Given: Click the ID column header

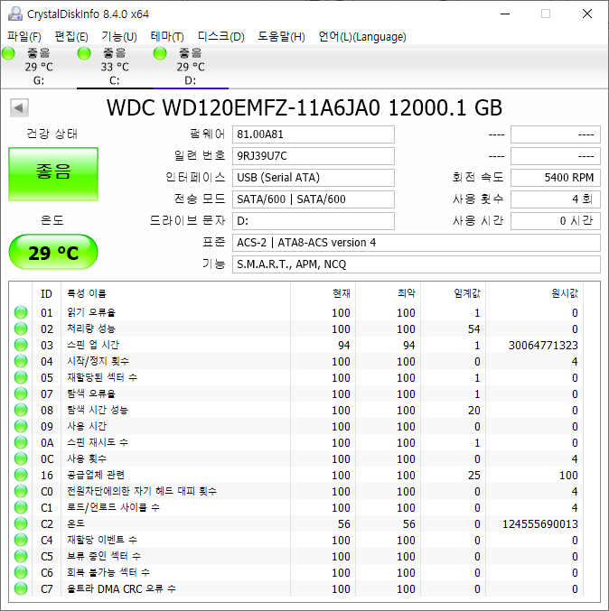Looking at the screenshot, I should point(46,293).
